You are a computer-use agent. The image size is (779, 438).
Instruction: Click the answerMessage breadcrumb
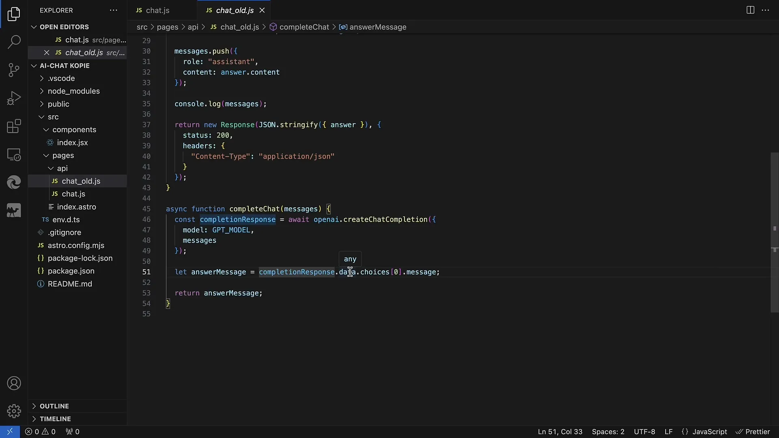pos(373,27)
